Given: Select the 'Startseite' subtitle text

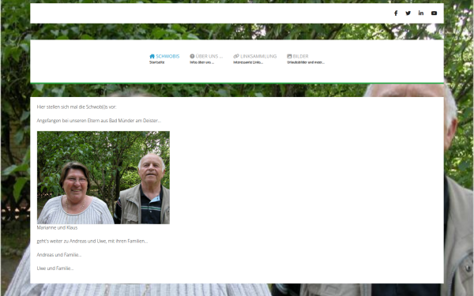Looking at the screenshot, I should click(x=157, y=62).
